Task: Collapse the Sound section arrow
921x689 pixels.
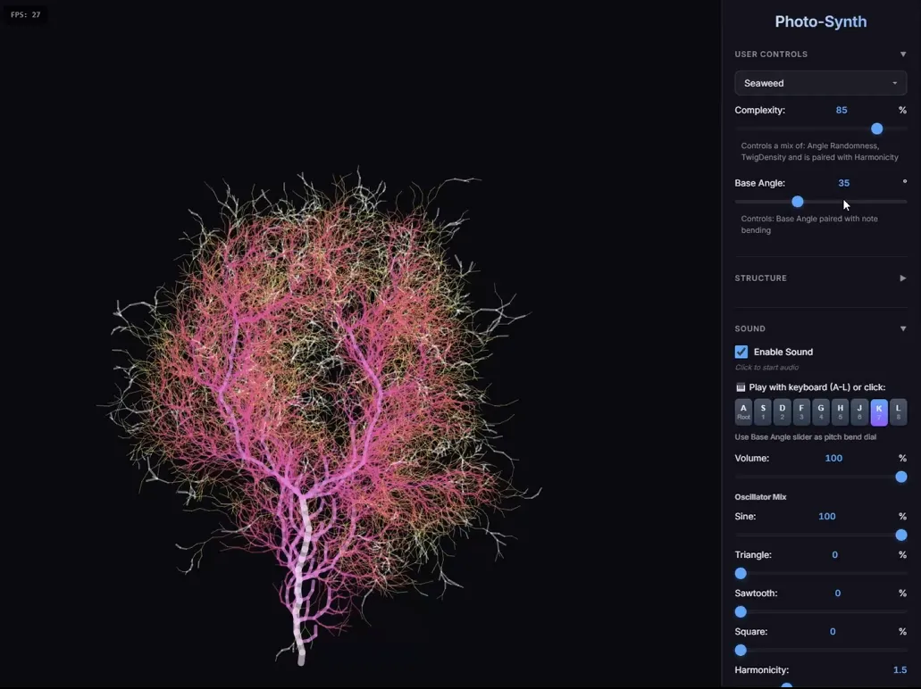Action: click(902, 328)
